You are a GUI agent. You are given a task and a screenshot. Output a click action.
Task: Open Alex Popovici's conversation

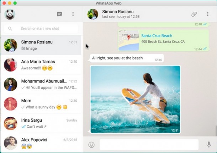tap(41, 143)
